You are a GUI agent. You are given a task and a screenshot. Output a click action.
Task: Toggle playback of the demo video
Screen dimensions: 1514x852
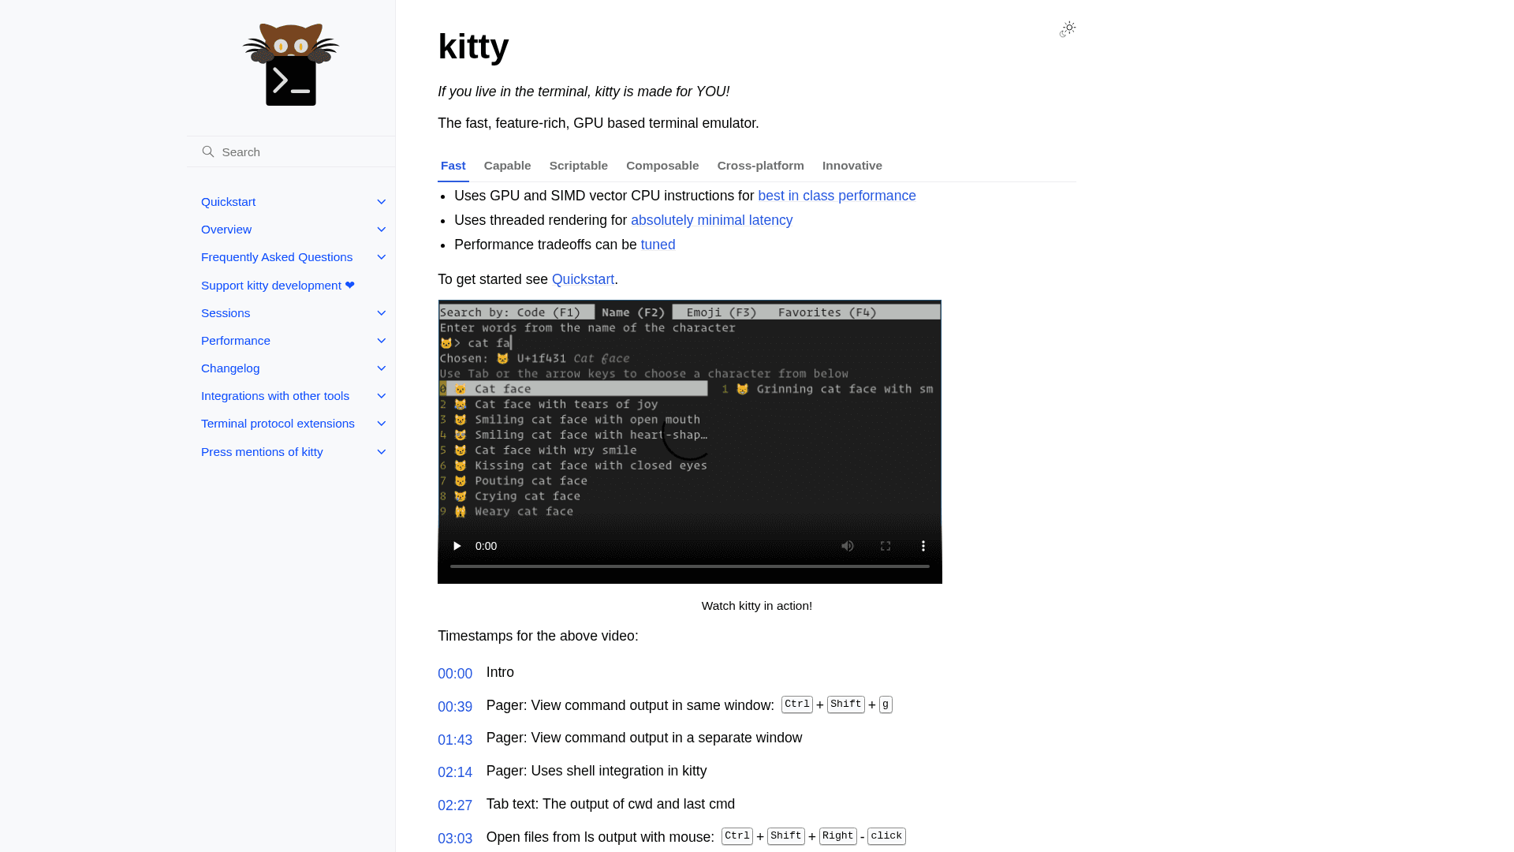click(457, 545)
